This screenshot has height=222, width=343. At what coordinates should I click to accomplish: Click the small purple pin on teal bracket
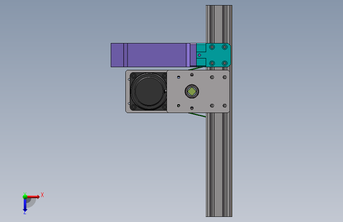[x=199, y=55]
